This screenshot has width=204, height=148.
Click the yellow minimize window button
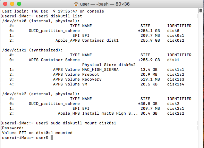coord(12,4)
